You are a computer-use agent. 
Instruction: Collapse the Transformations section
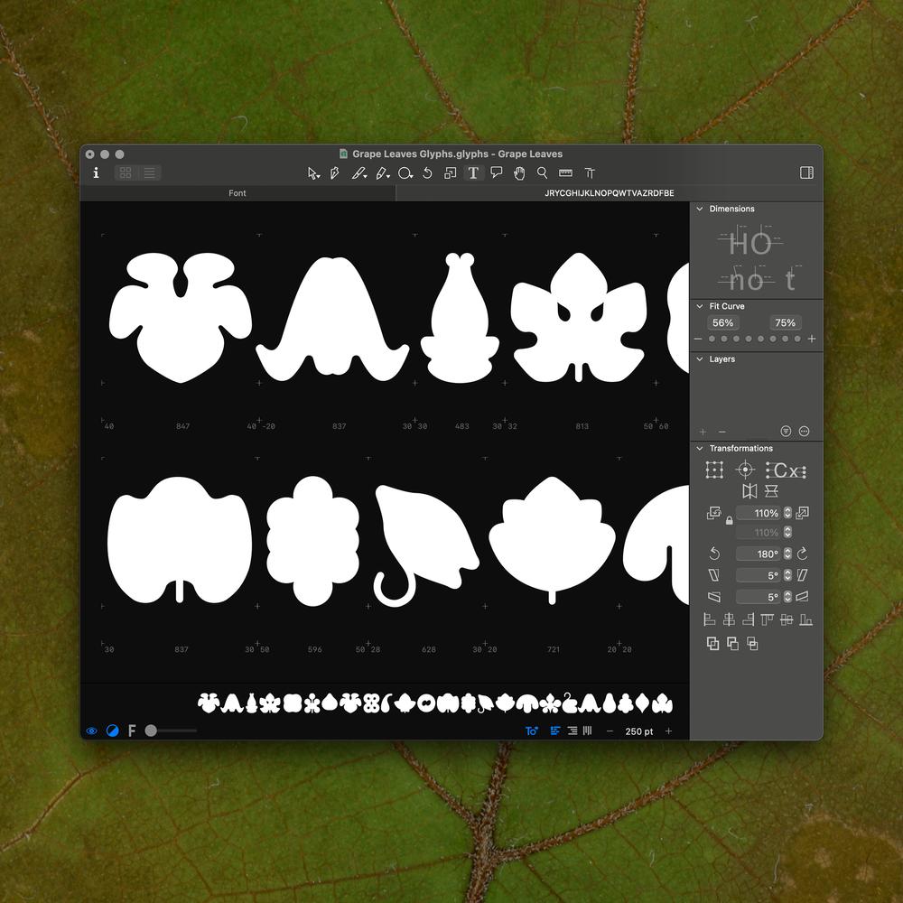pos(700,449)
